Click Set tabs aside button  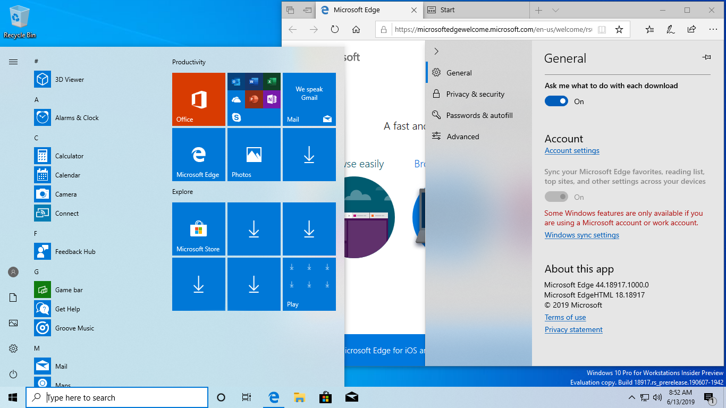tap(307, 10)
